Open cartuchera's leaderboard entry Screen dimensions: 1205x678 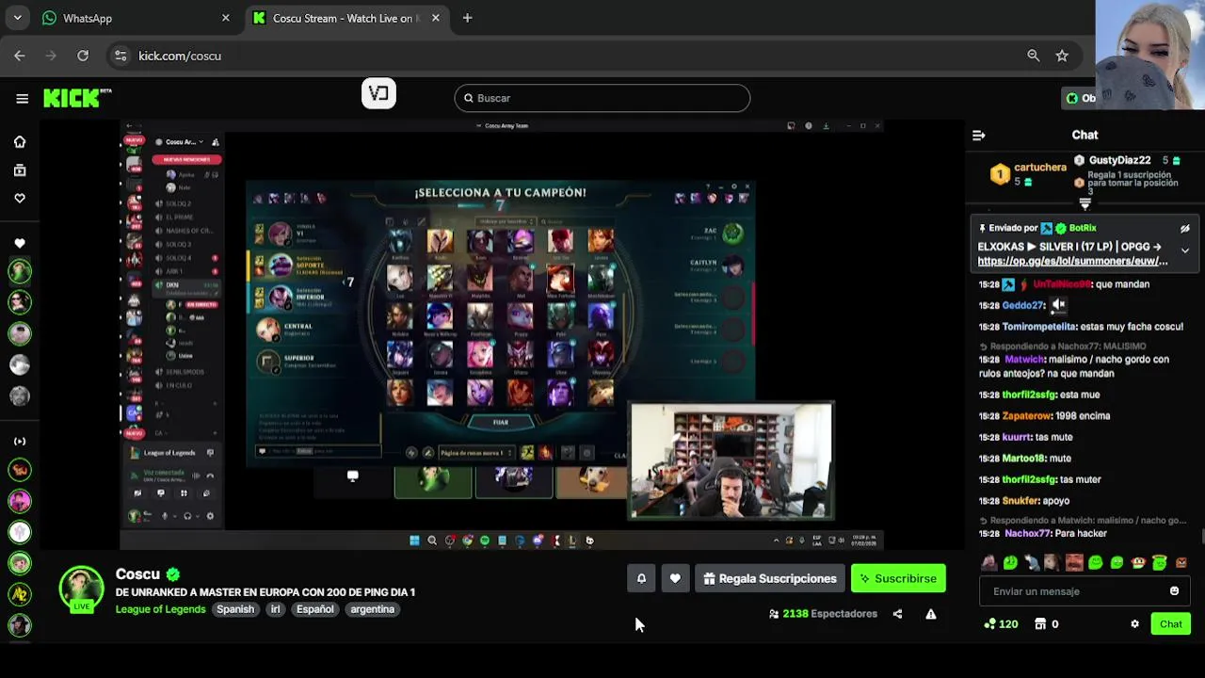point(1027,173)
